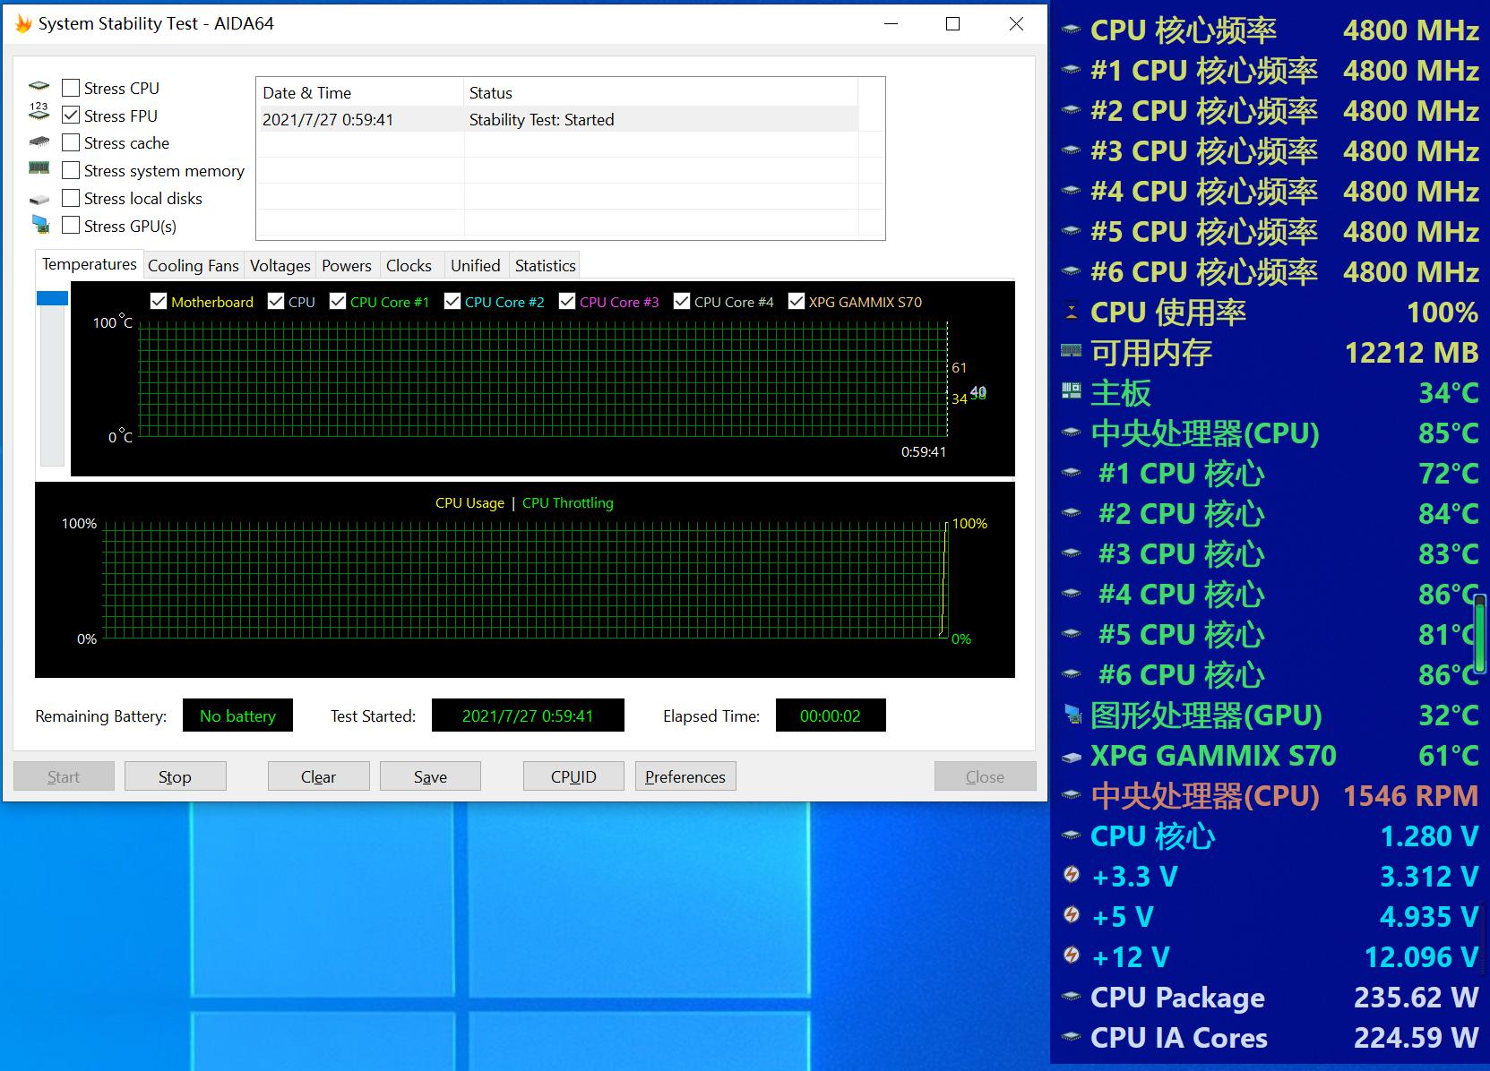
Task: Click the CPU chip icon beside Stress CPU
Action: (39, 88)
